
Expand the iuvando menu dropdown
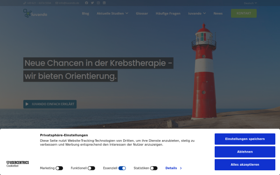pos(197,14)
